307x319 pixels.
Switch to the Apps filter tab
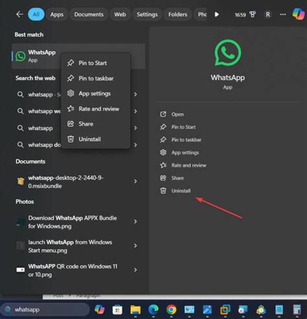(x=57, y=15)
